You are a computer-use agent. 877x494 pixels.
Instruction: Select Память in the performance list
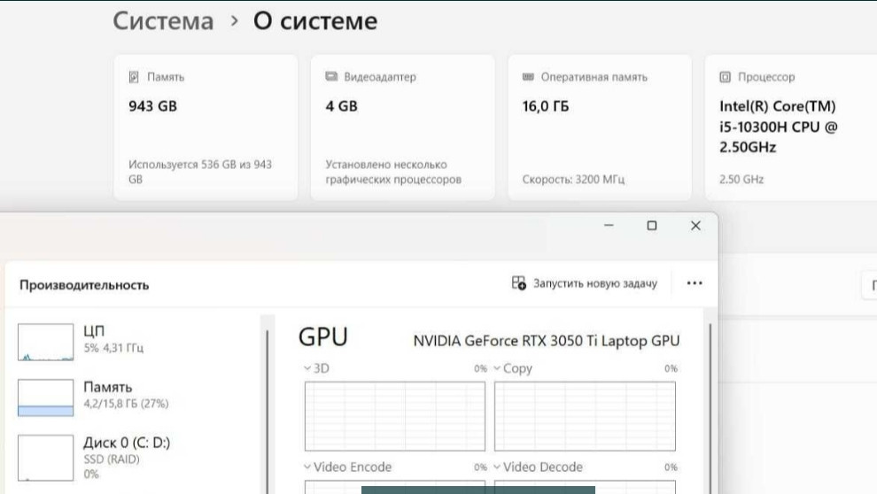pos(135,397)
